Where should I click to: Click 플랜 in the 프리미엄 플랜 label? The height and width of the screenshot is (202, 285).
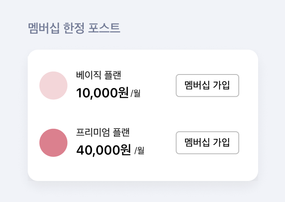point(121,132)
